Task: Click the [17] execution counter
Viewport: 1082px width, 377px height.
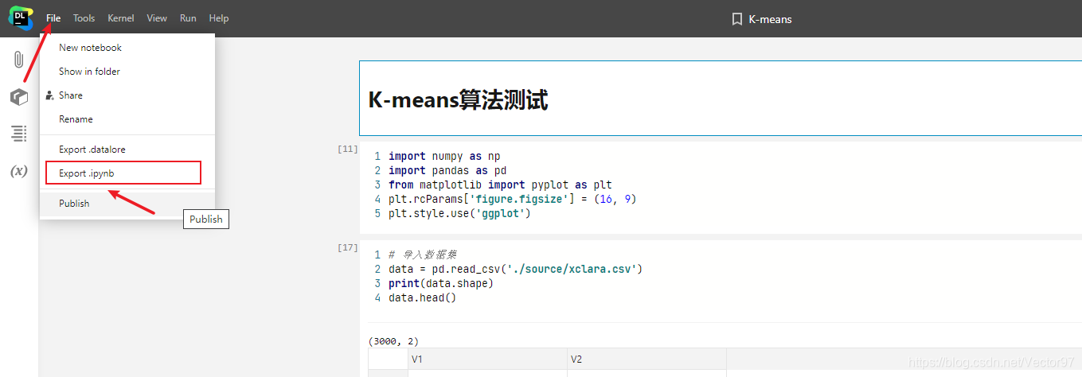Action: 348,247
